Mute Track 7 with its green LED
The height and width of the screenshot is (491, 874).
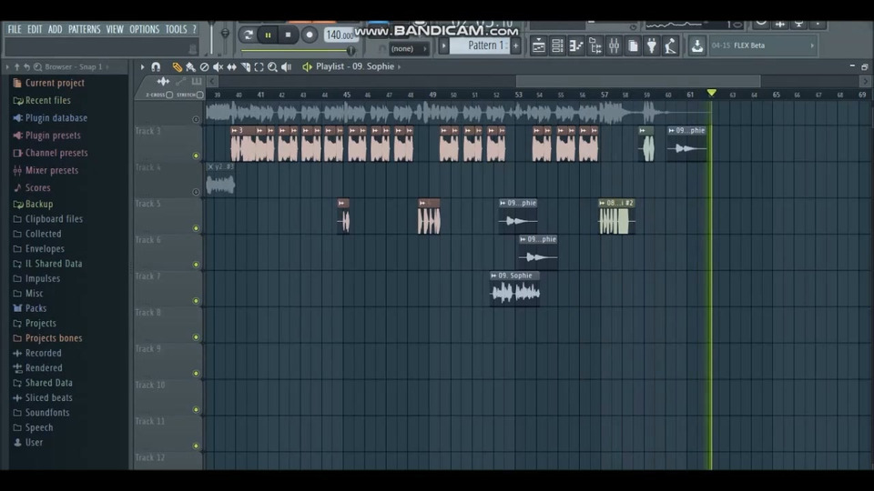[196, 301]
